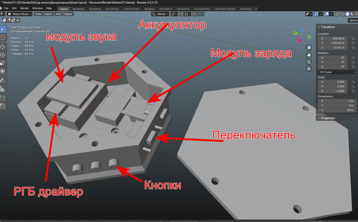Viewport: 358px width, 222px height.
Task: Open the Render menu
Action: (x=26, y=9)
